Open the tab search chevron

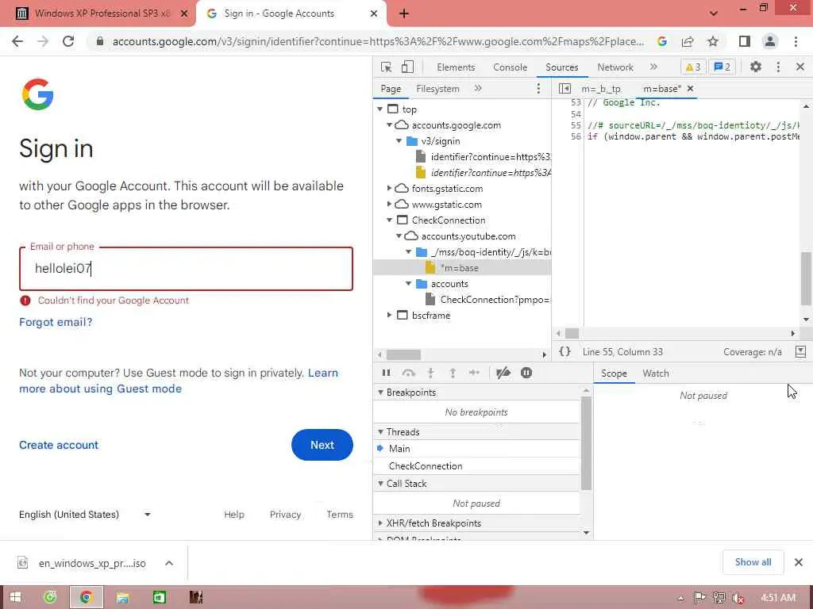[x=714, y=13]
